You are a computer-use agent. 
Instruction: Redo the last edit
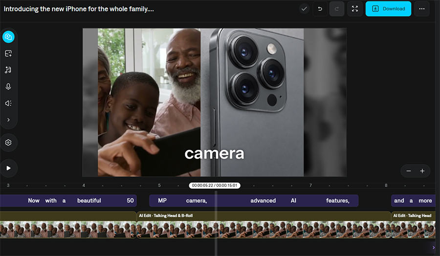337,9
